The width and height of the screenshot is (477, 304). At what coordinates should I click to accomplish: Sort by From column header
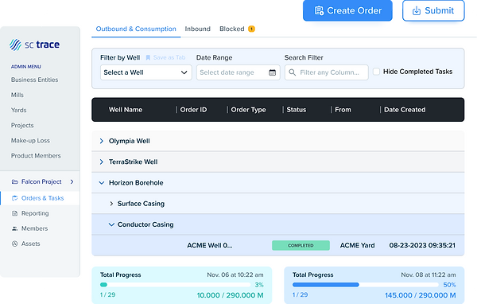pos(343,110)
